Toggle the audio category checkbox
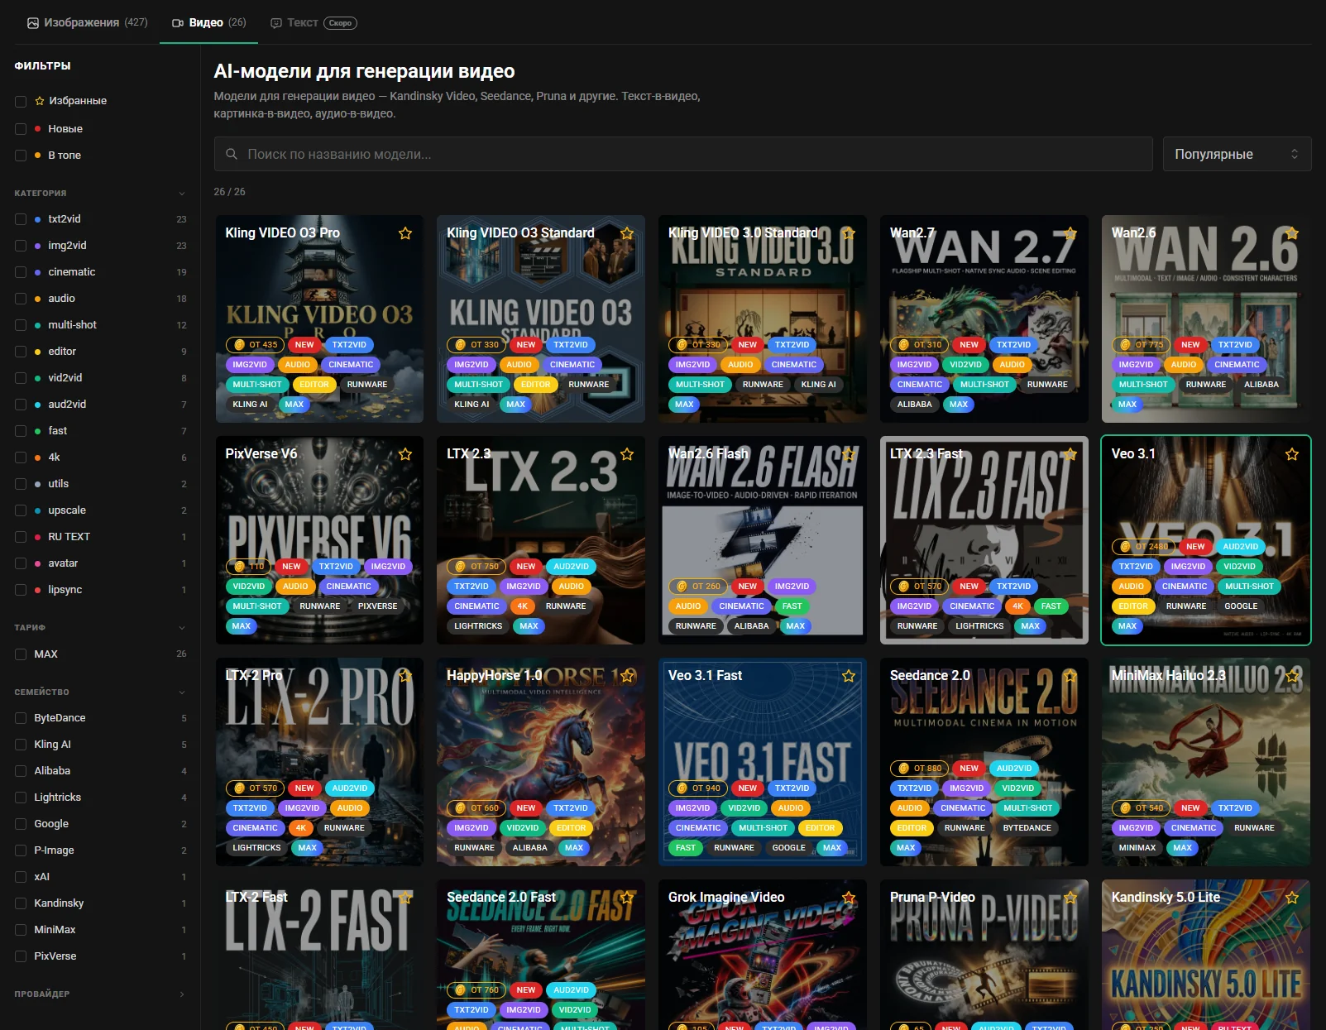1326x1030 pixels. (x=21, y=299)
